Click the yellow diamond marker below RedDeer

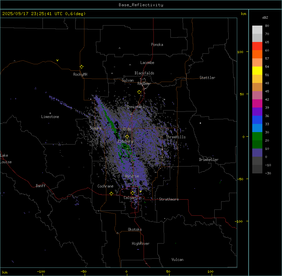(139, 92)
